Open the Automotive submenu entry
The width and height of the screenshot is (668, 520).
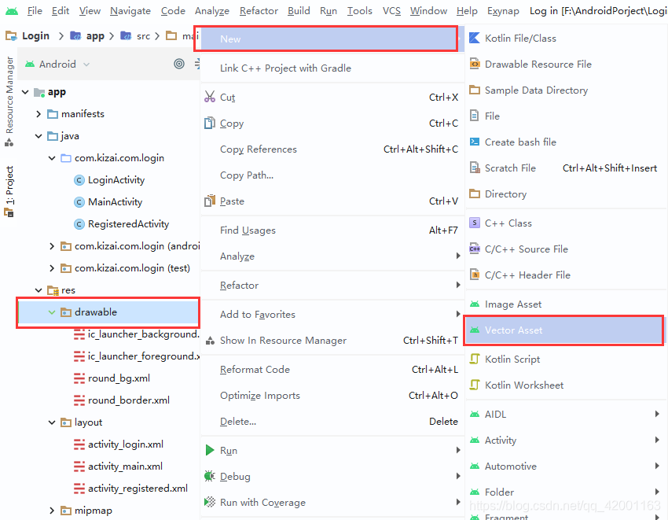564,466
